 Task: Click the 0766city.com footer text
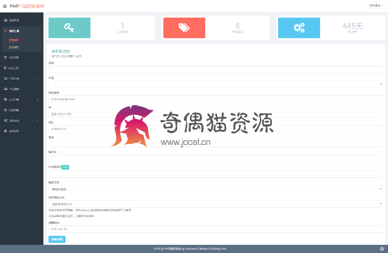point(217,249)
